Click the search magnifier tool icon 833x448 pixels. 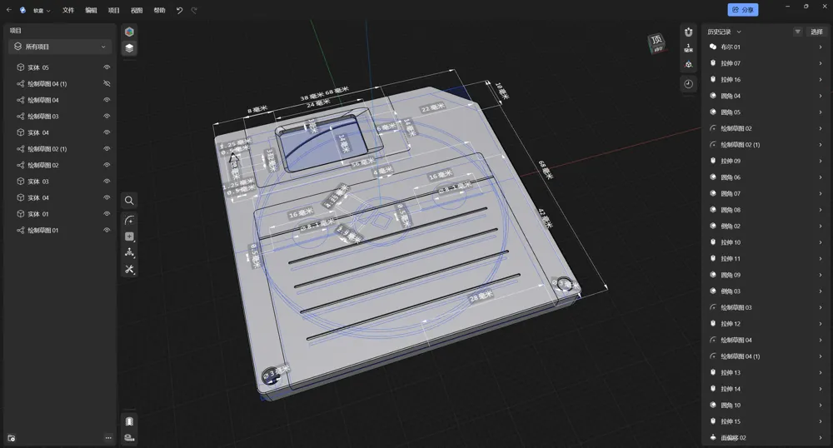129,201
